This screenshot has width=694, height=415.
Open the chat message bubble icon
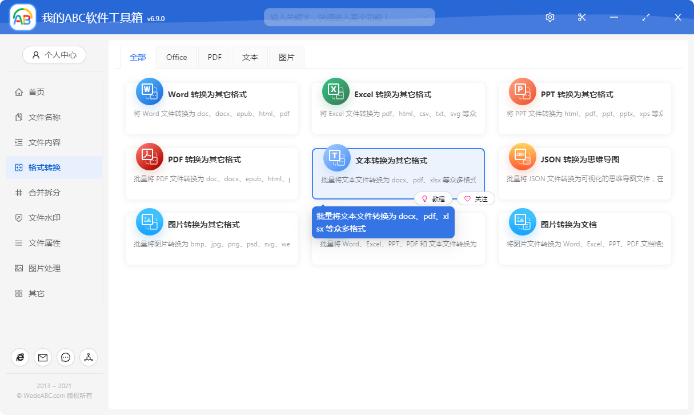point(66,357)
